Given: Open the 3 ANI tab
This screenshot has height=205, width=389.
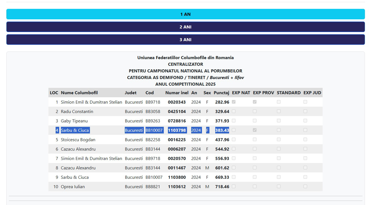Looking at the screenshot, I should (185, 40).
